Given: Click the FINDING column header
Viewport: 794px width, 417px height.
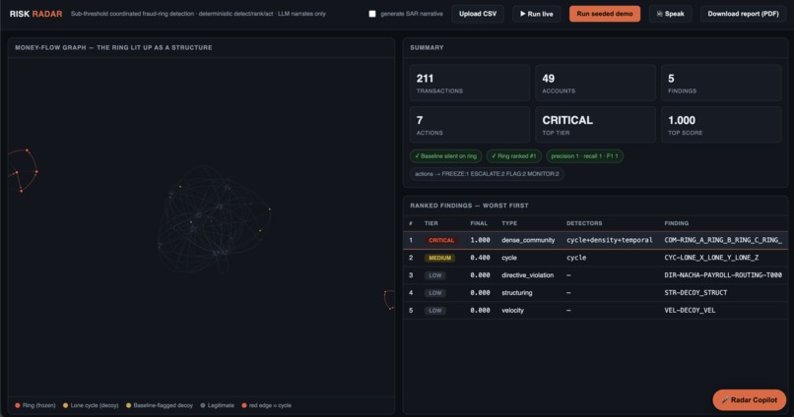Looking at the screenshot, I should point(676,223).
